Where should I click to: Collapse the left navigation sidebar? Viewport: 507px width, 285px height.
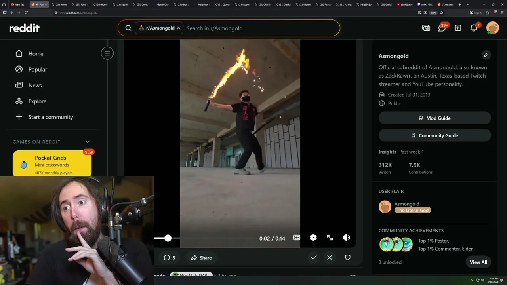pos(107,53)
